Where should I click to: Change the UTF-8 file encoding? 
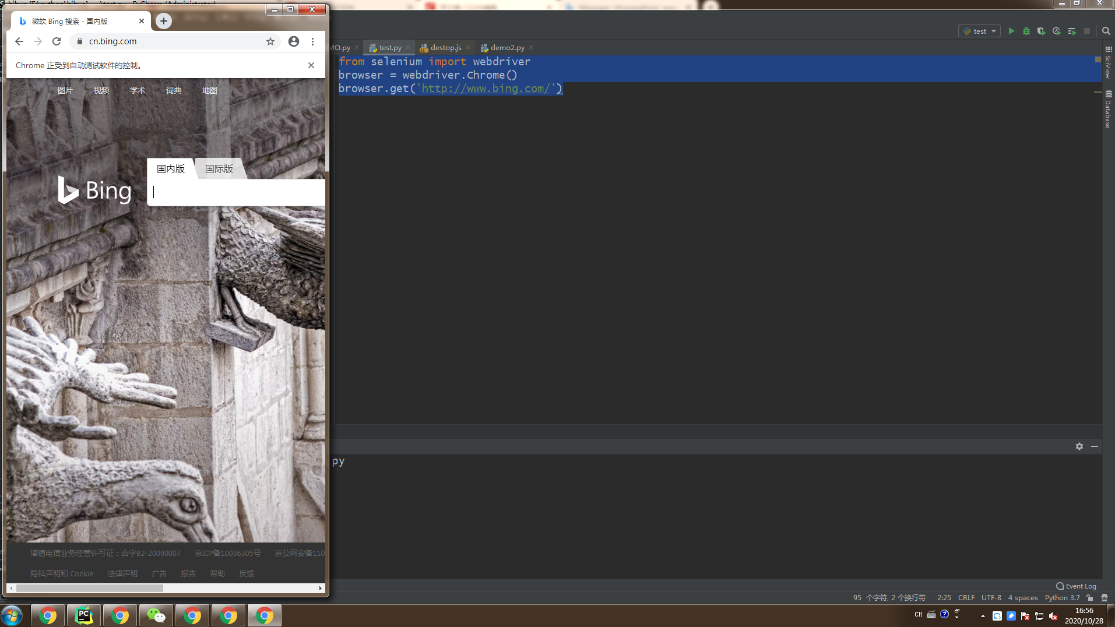tap(991, 597)
